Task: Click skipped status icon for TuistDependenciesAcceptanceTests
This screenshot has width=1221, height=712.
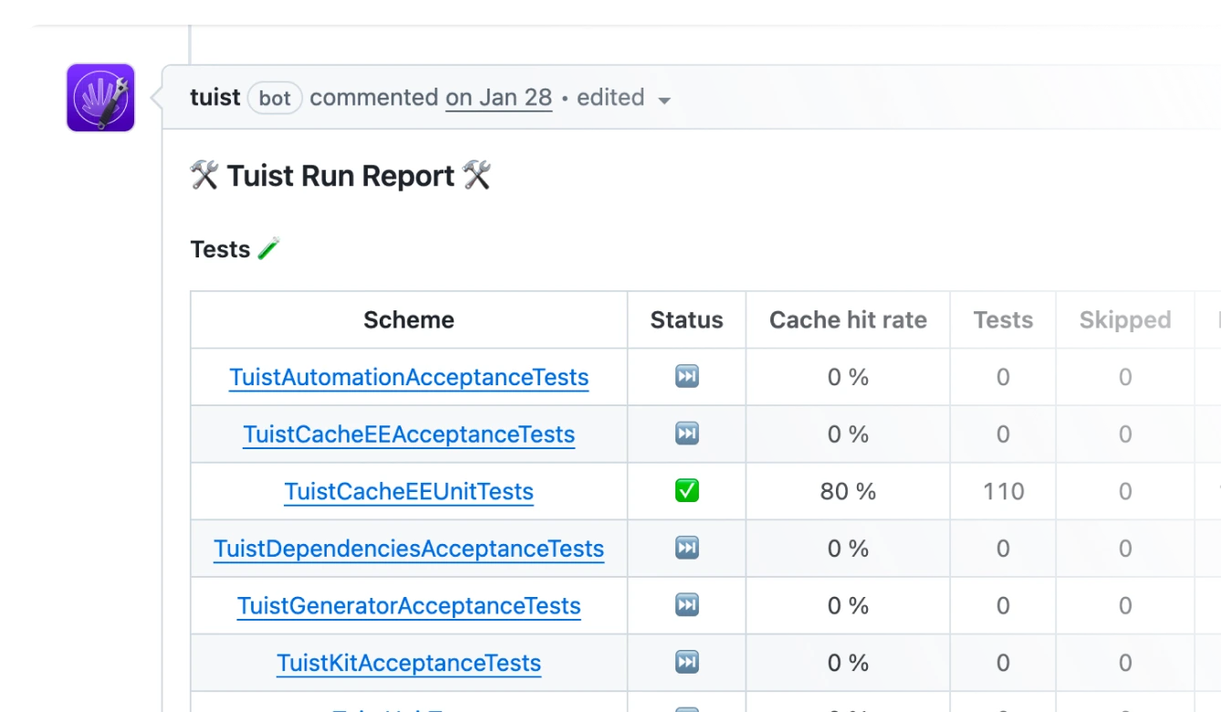Action: (x=685, y=548)
